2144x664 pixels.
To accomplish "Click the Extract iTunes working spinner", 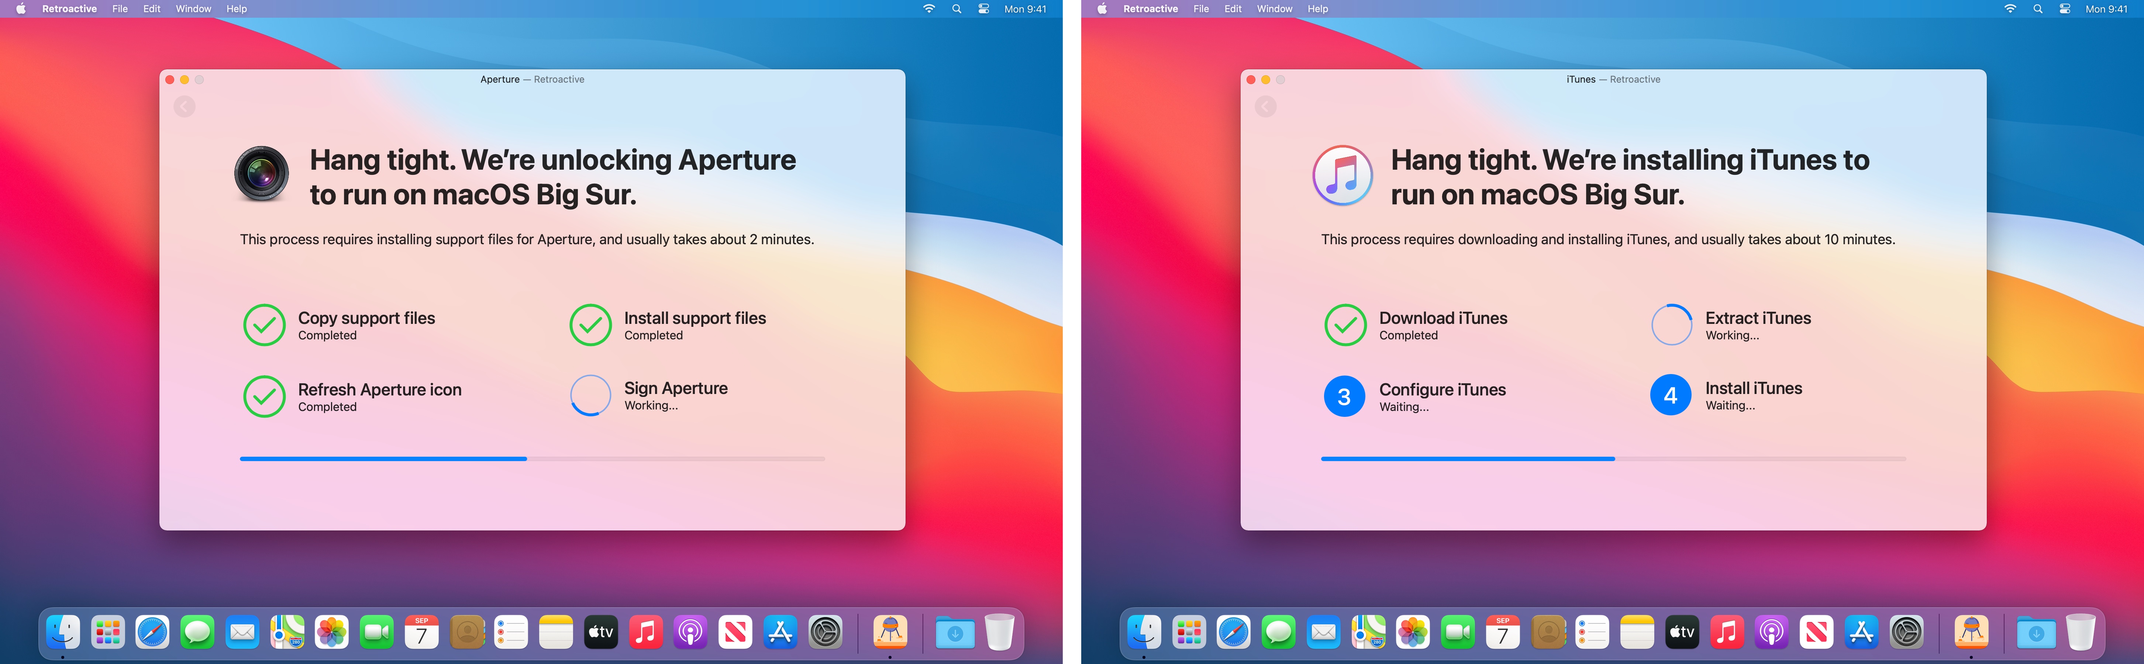I will (x=1671, y=325).
